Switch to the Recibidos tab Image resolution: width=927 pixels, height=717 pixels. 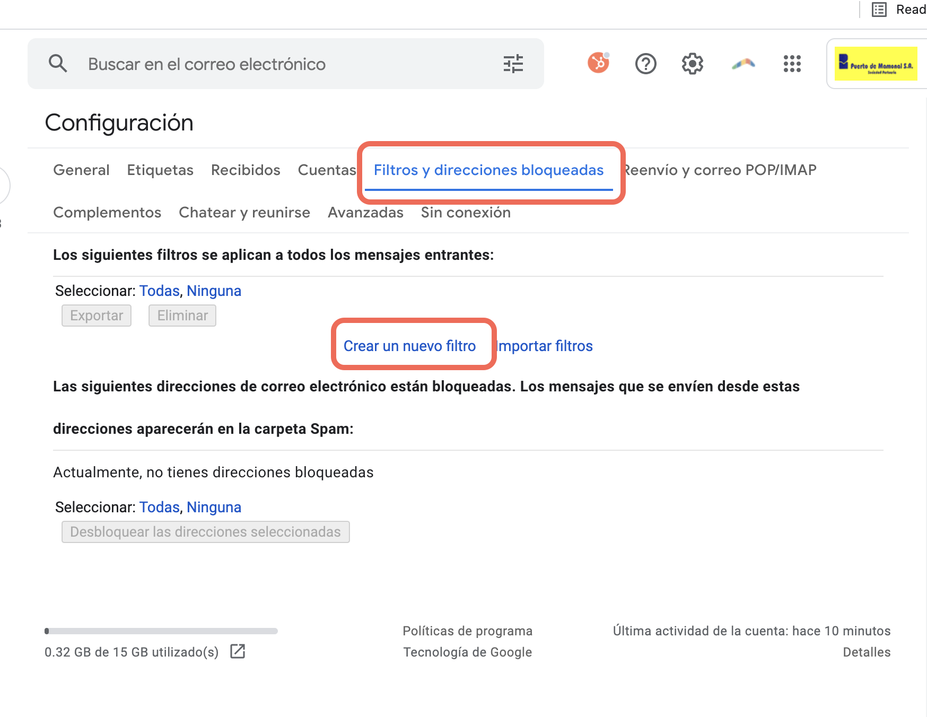pos(246,170)
